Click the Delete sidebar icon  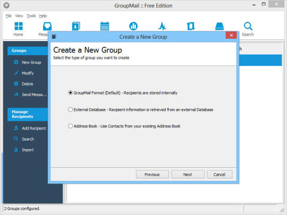(x=16, y=84)
